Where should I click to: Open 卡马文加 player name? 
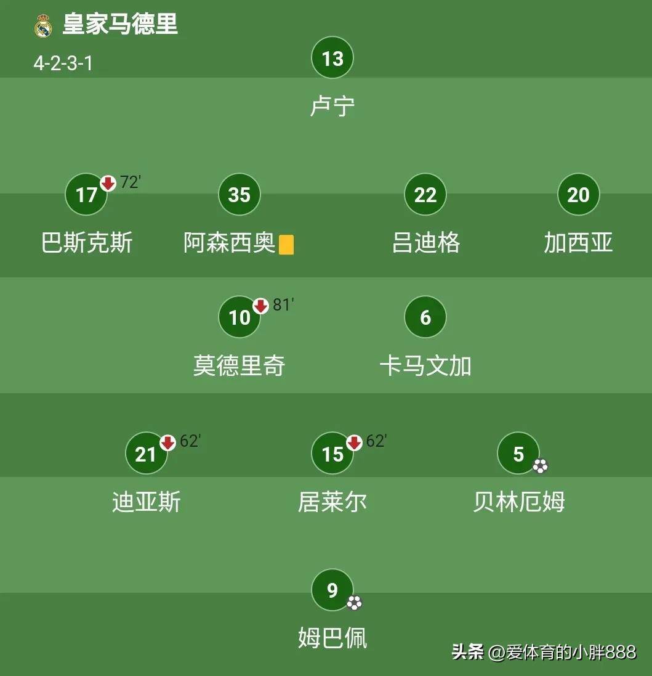click(425, 366)
